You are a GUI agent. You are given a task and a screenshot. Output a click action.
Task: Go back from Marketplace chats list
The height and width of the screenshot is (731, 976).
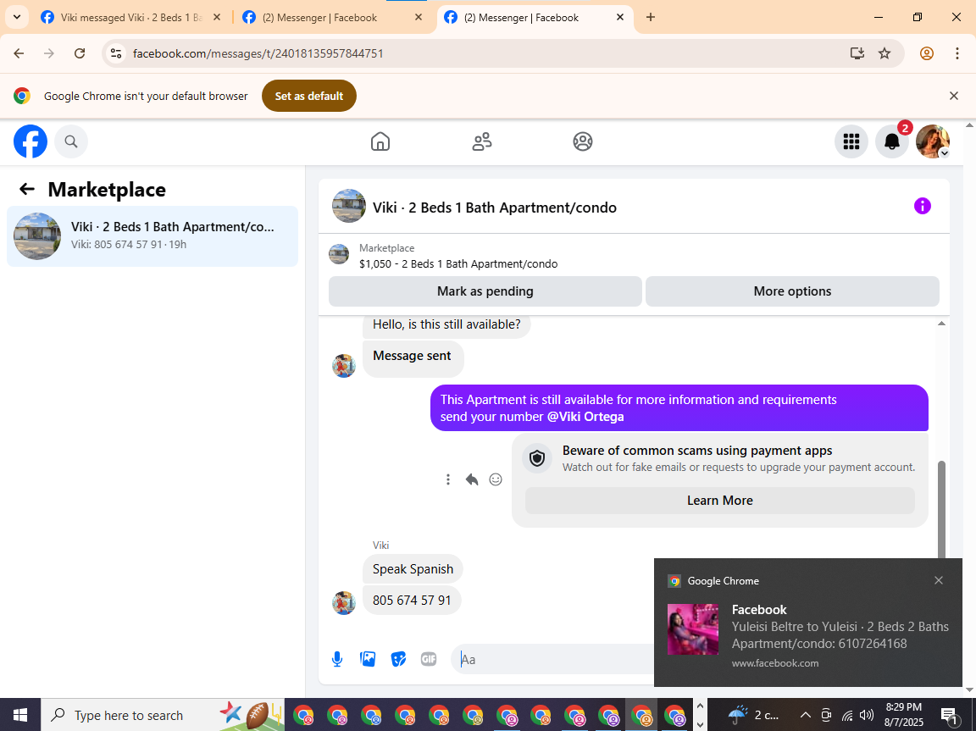pos(27,189)
